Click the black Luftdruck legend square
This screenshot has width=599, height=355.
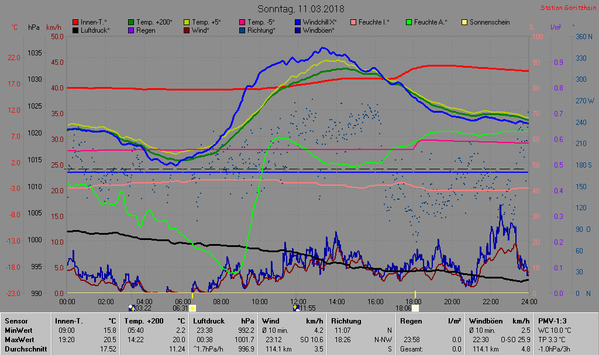(x=75, y=30)
